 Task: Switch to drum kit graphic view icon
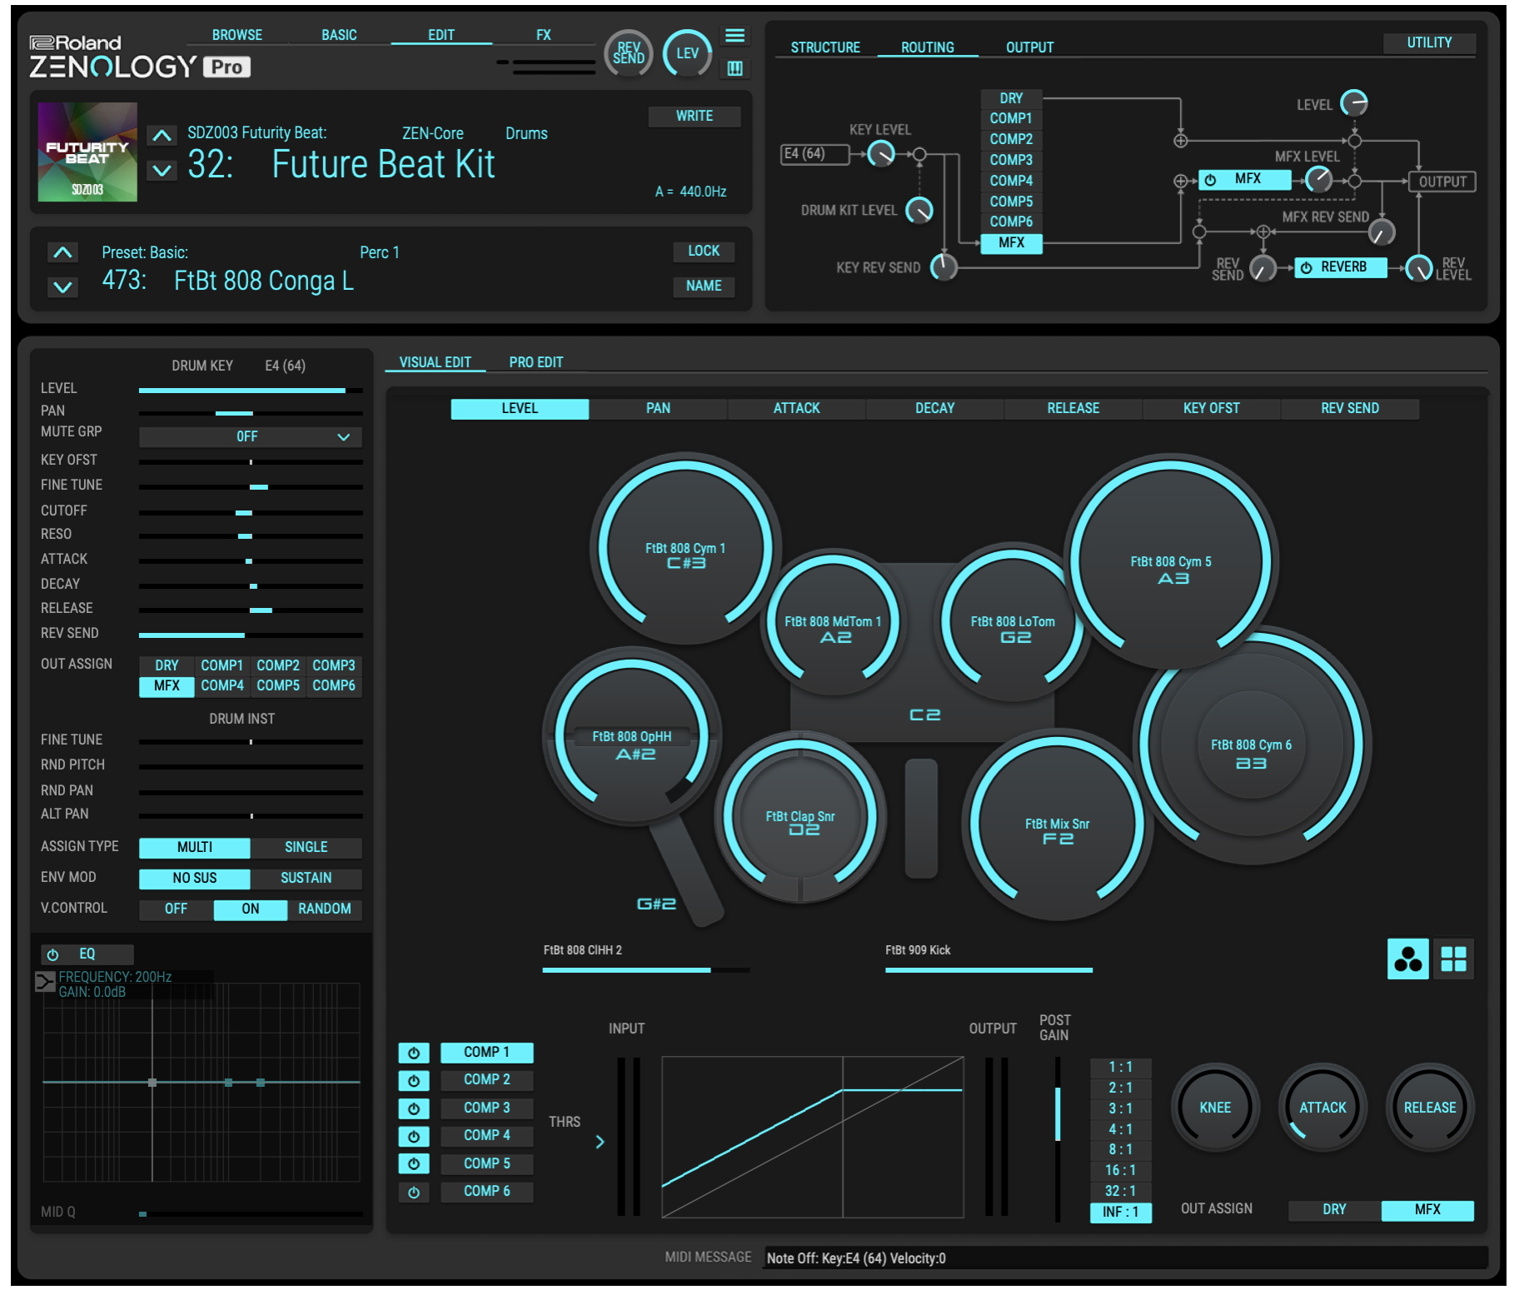point(1407,959)
